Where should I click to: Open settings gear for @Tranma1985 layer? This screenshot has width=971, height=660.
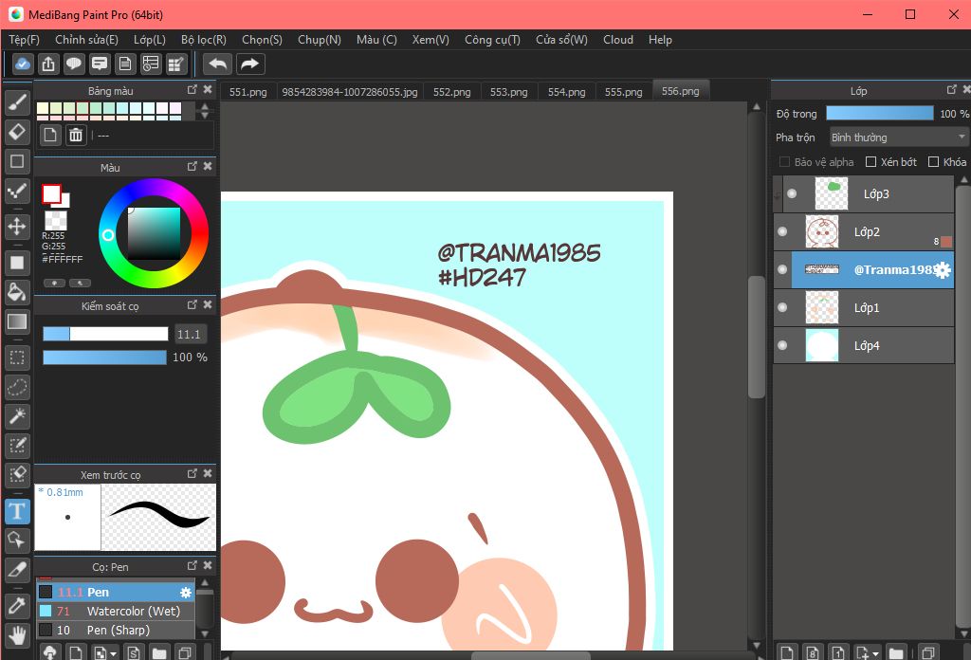click(942, 270)
